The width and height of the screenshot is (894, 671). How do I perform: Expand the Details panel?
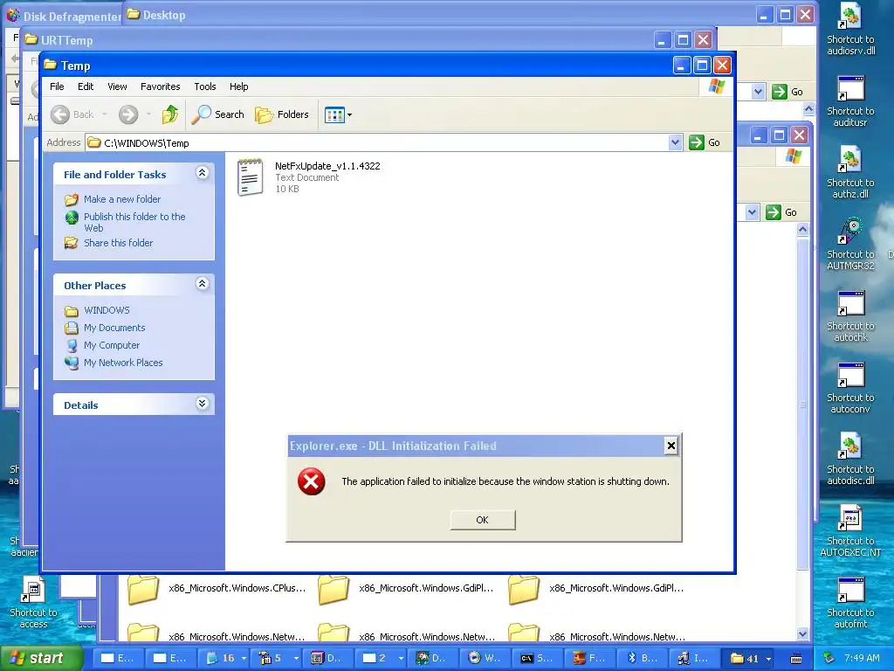(202, 404)
